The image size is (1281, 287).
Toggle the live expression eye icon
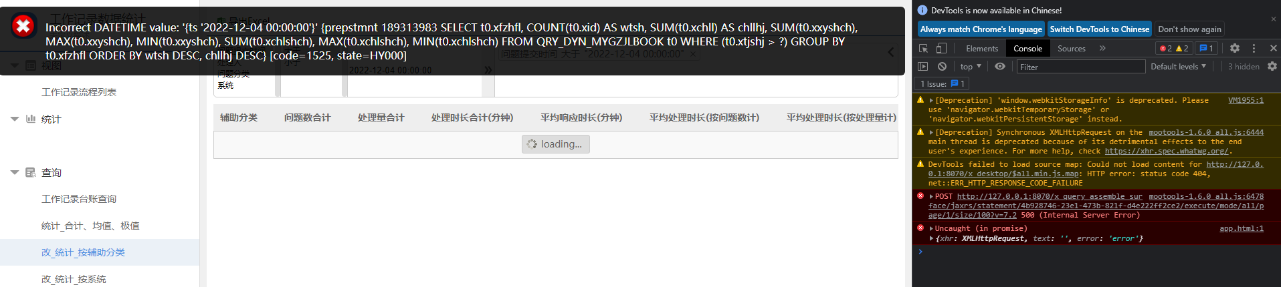[x=1000, y=66]
